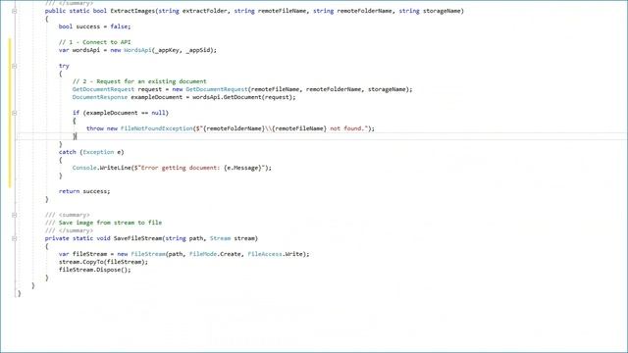
Task: Click the 'return success;' statement
Action: [x=84, y=191]
